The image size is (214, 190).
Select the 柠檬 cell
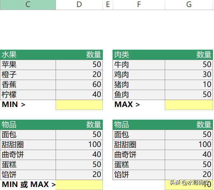(x=28, y=95)
